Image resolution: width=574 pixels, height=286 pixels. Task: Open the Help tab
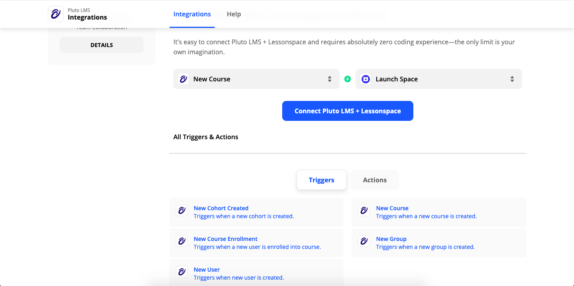[234, 14]
